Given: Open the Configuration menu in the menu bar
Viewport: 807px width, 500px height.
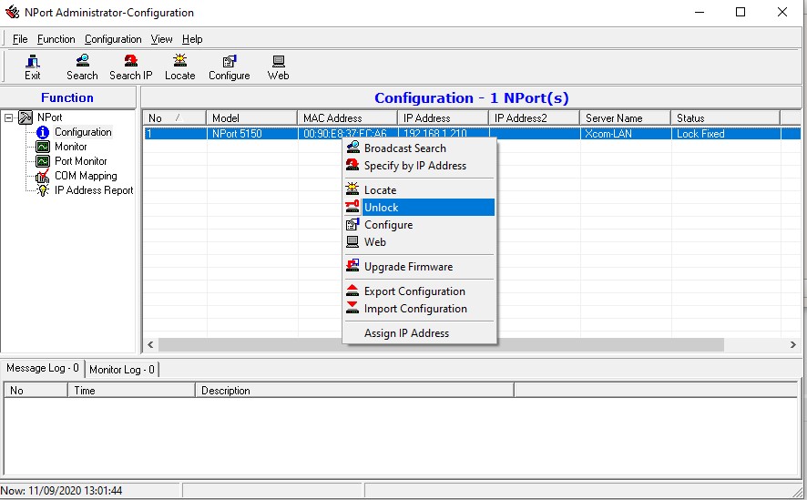Looking at the screenshot, I should 113,39.
